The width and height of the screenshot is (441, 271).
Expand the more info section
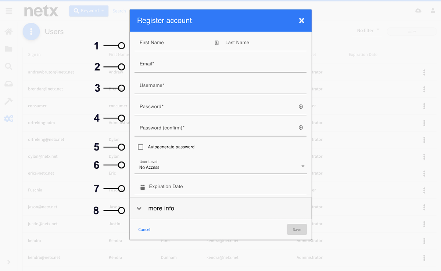click(220, 208)
